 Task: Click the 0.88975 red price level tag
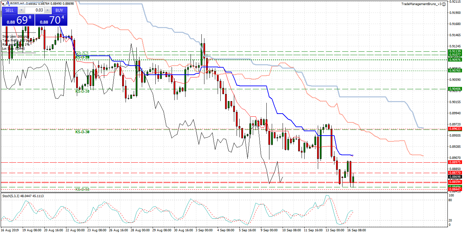click(454, 162)
